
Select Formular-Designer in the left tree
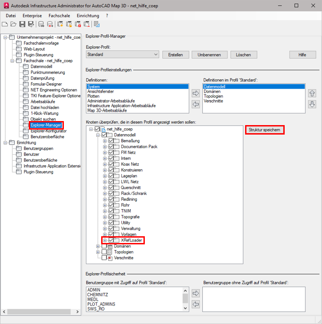click(46, 84)
